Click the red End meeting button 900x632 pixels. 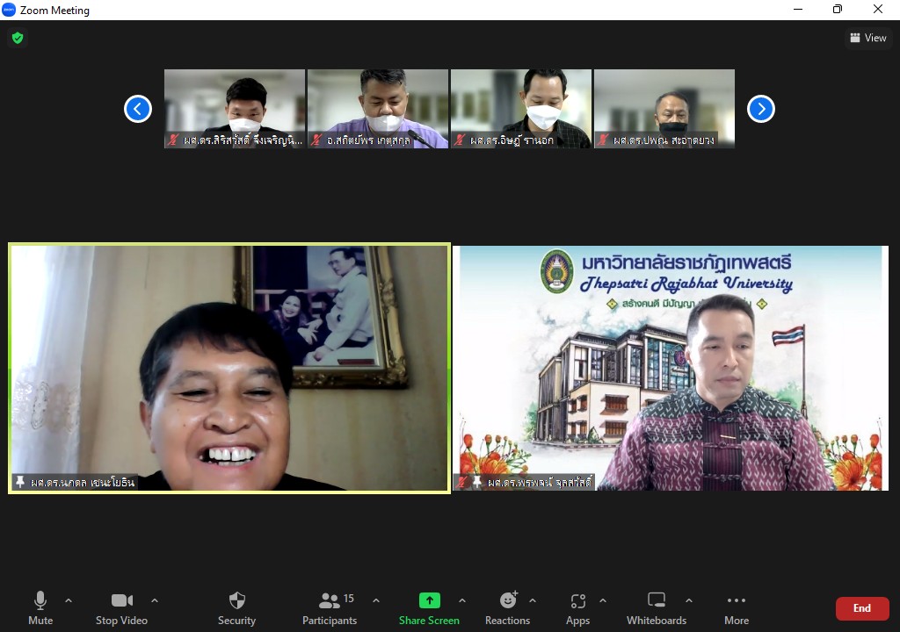click(862, 608)
